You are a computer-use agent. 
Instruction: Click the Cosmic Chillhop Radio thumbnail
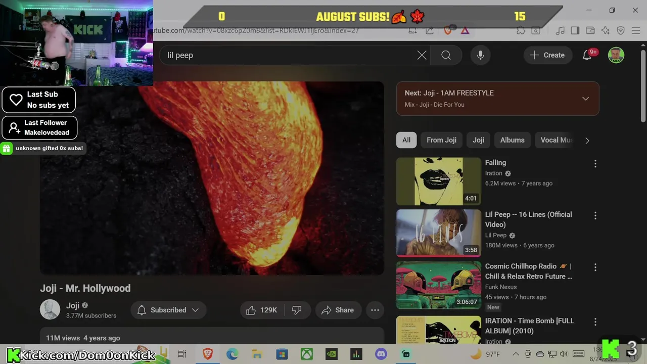(439, 285)
